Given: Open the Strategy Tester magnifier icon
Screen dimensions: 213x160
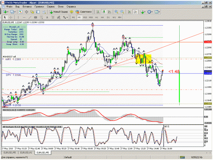Looking at the screenshot, I should [44, 12].
